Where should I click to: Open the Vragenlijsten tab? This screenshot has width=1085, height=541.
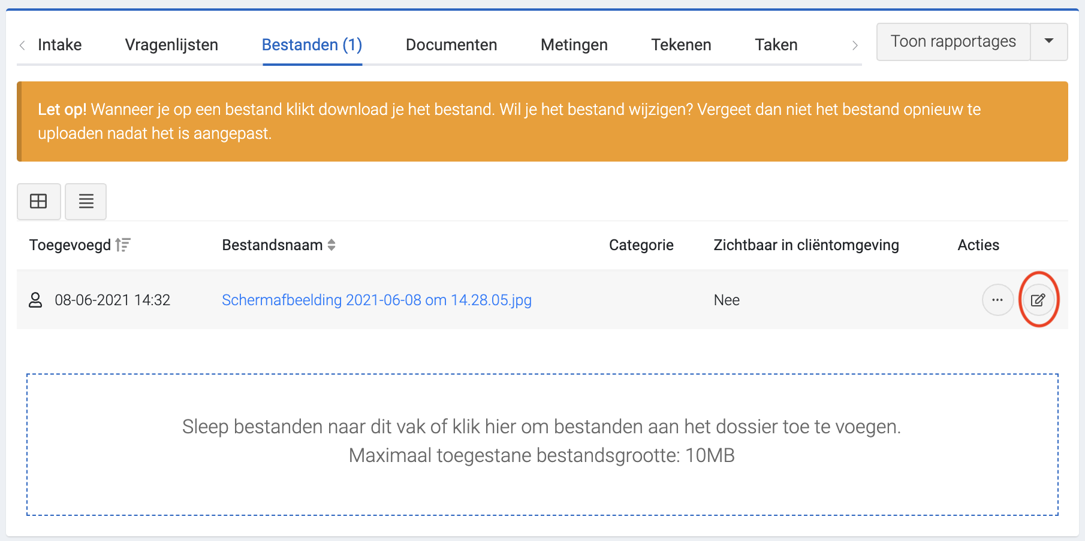[171, 44]
